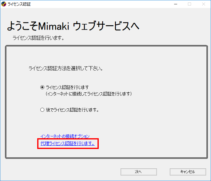Click the ライセンス認証を行います。 subtitle under heading
Viewport: 211px width, 181px height.
pyautogui.click(x=38, y=38)
